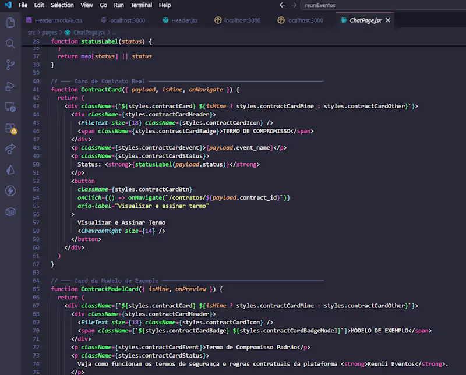
Task: Click the box-shaped icon at the activity bar bottom
Action: pyautogui.click(x=10, y=212)
